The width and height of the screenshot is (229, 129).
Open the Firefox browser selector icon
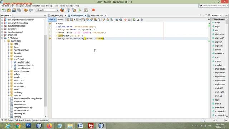coord(62,10)
